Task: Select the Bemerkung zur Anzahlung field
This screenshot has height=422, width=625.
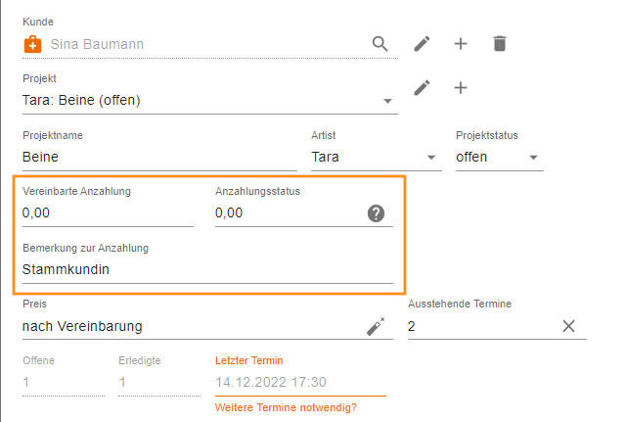Action: tap(207, 269)
